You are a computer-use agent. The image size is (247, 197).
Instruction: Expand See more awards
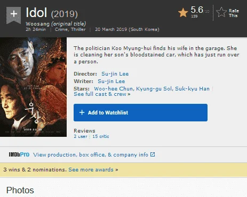(93, 170)
